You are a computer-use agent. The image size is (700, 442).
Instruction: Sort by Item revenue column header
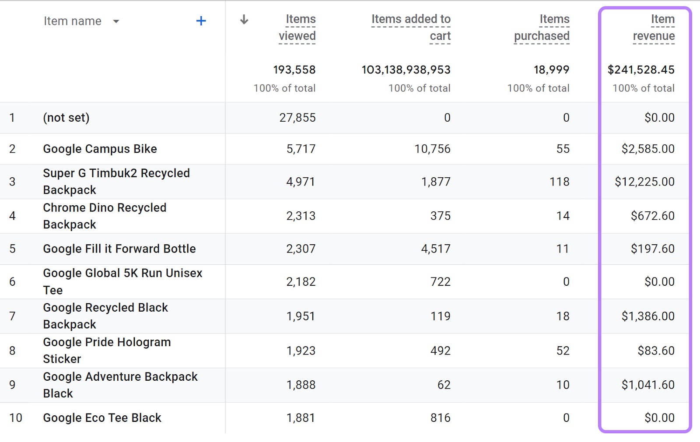pos(654,28)
